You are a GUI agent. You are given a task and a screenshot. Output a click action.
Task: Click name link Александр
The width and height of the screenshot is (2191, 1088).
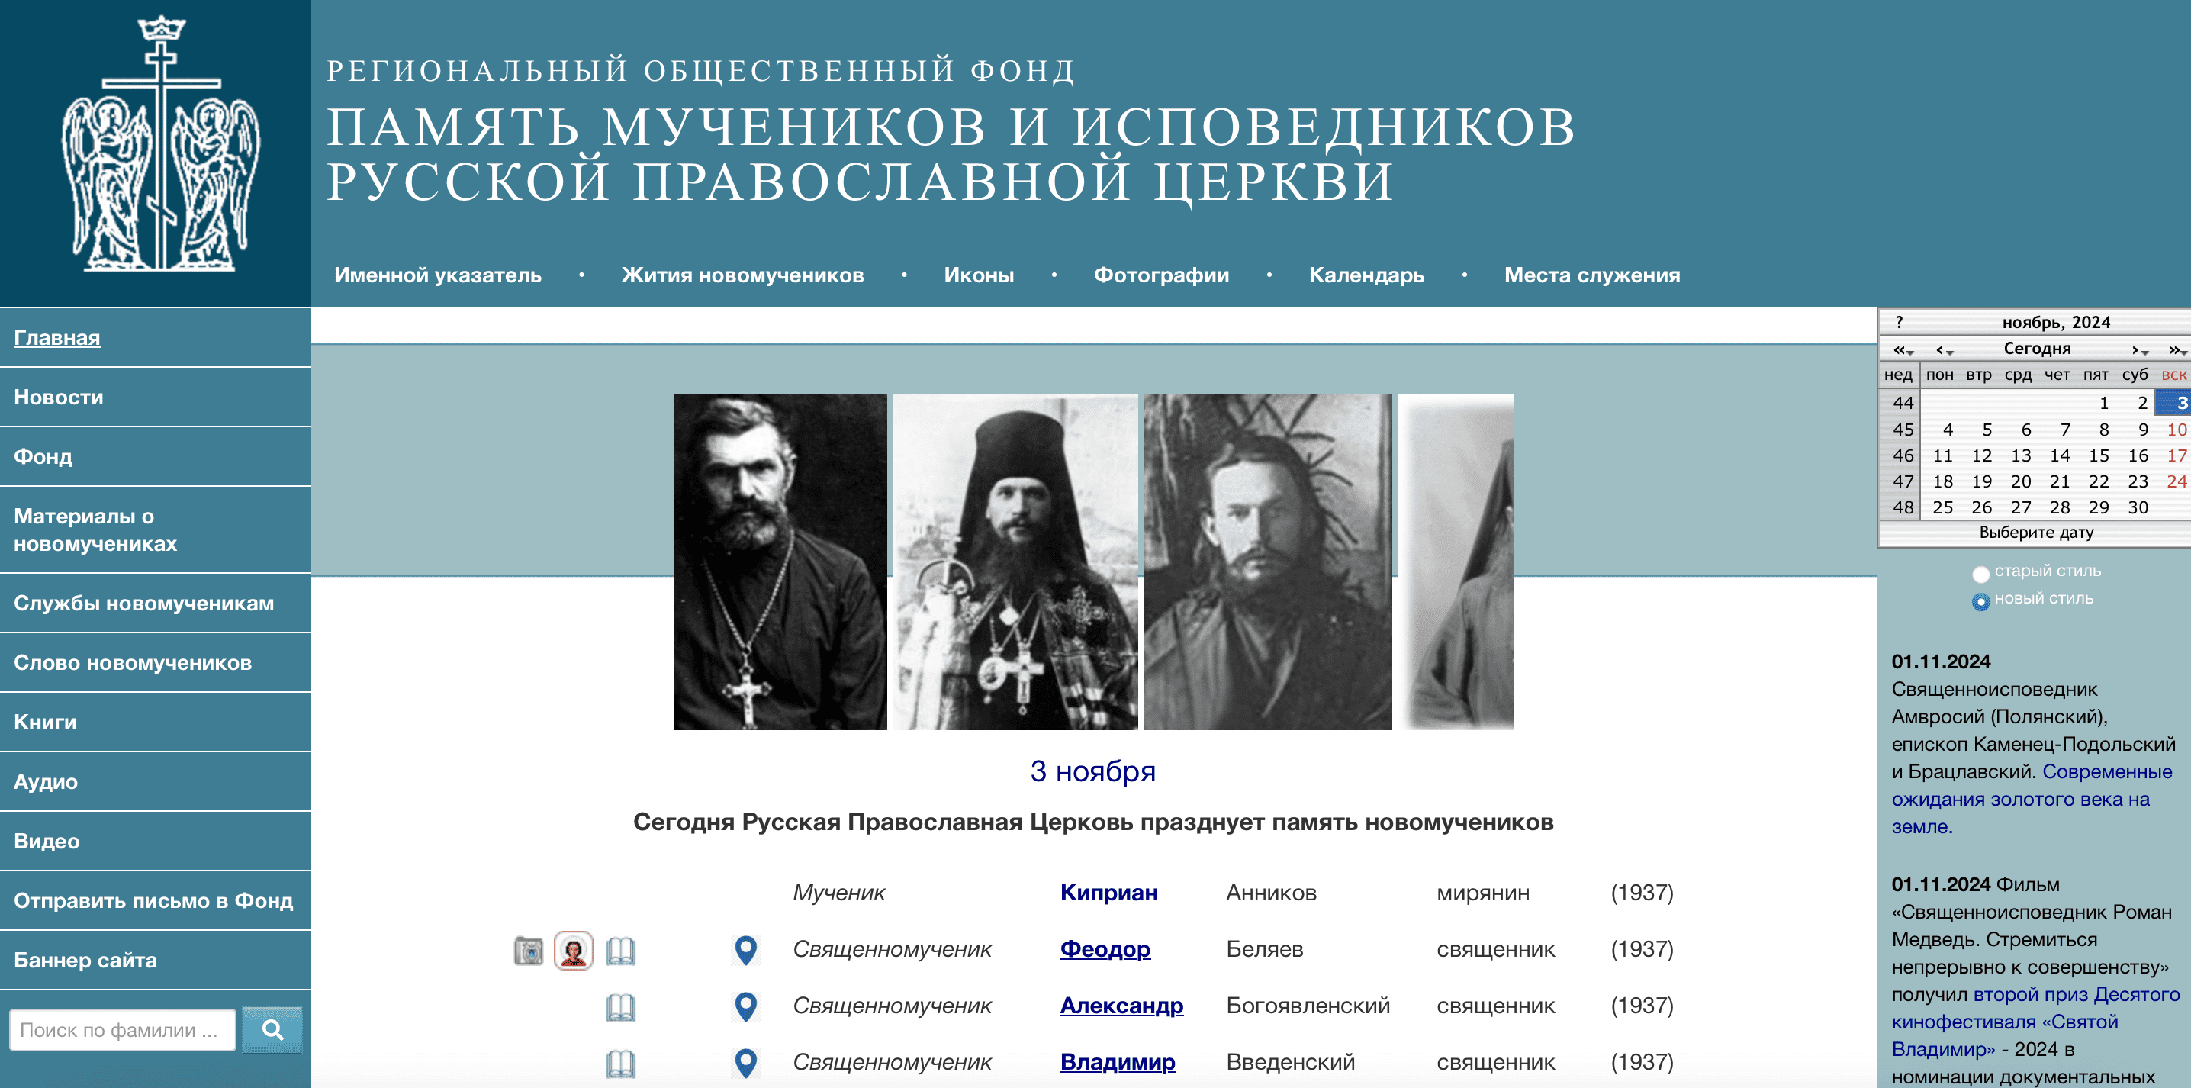(x=1121, y=1006)
